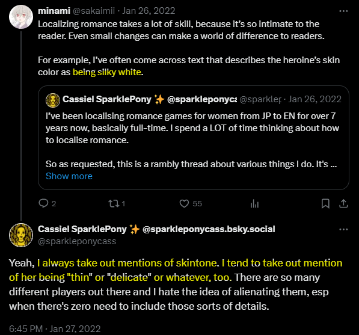Screen dimensions: 359x335
Task: Open the quoted tweet text body
Action: pyautogui.click(x=192, y=140)
